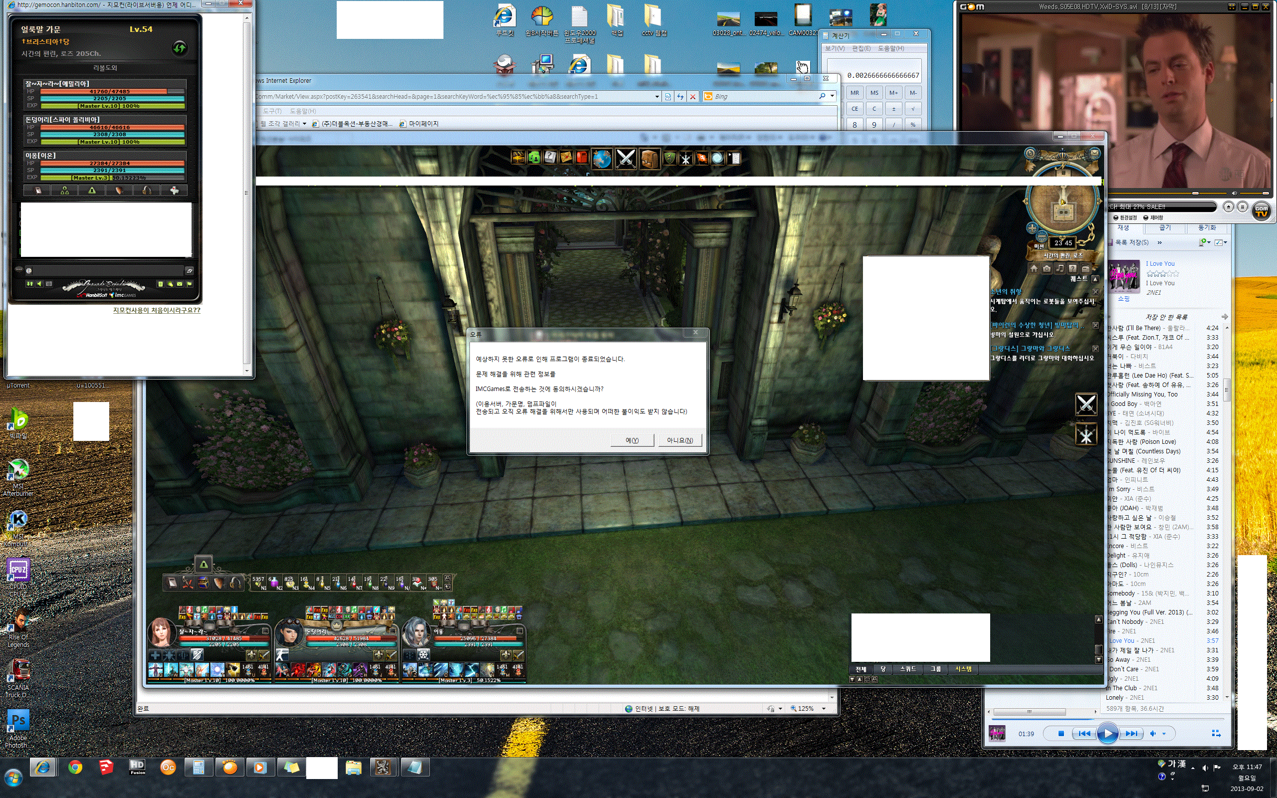The image size is (1277, 798).
Task: Click the green refresh icon in Gemocon panel
Action: click(x=180, y=48)
